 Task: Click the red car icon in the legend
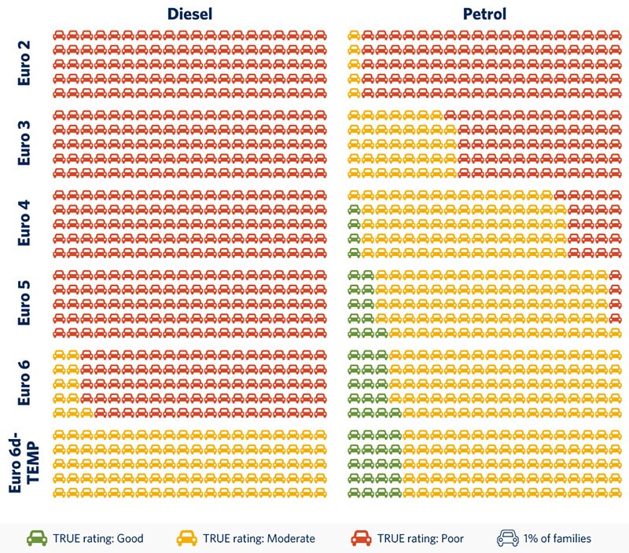tap(361, 539)
